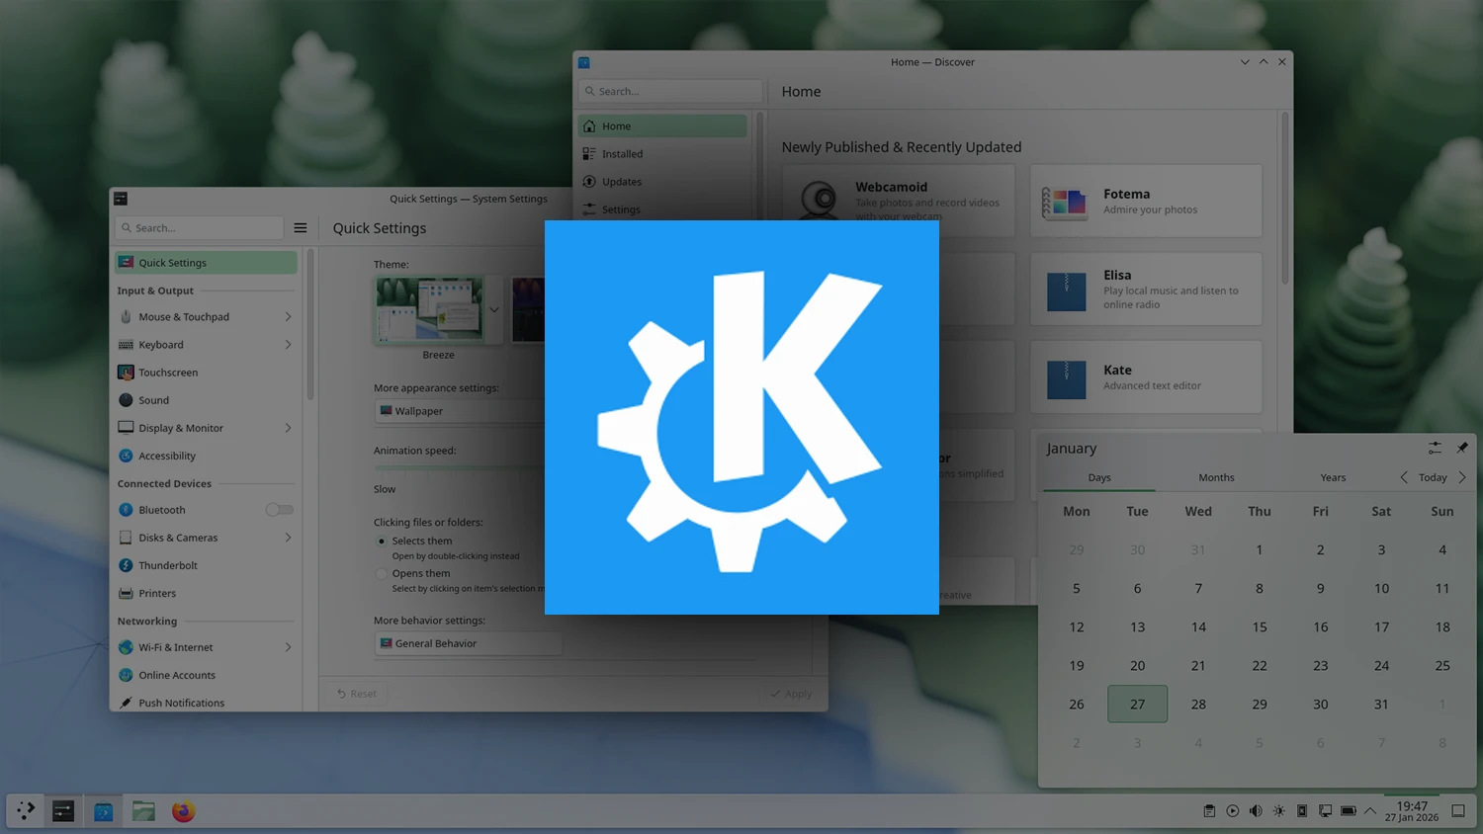Expand Keyboard settings chevron
This screenshot has height=834, width=1483.
(x=288, y=345)
